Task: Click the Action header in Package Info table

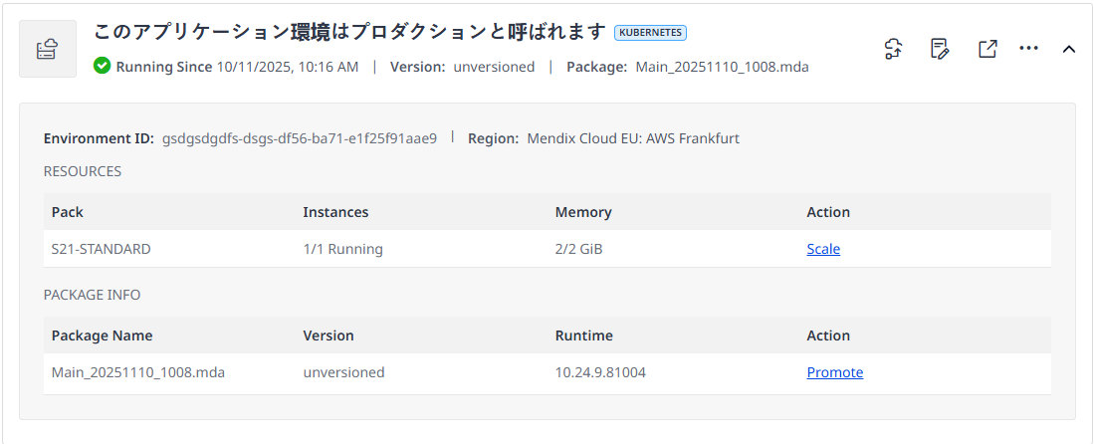Action: coord(828,335)
